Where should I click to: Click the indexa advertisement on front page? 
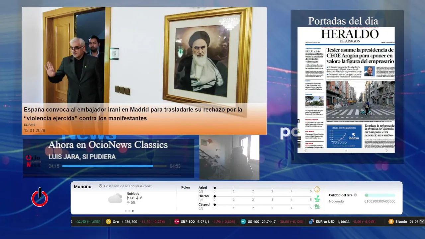344,136
